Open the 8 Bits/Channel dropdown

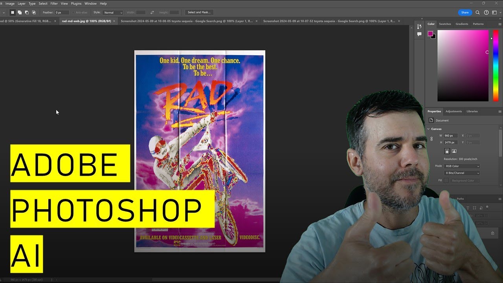pos(462,173)
